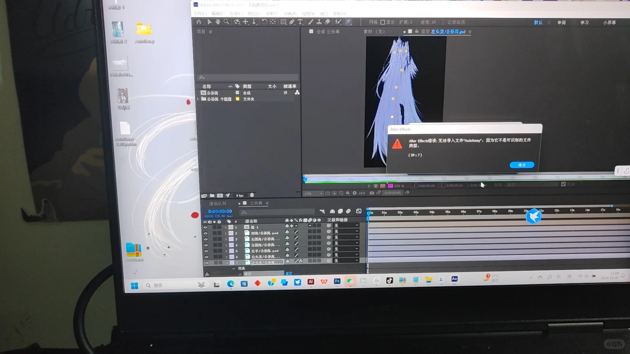Select the Puppet Pin tool
Image resolution: width=630 pixels, height=354 pixels.
(348, 22)
